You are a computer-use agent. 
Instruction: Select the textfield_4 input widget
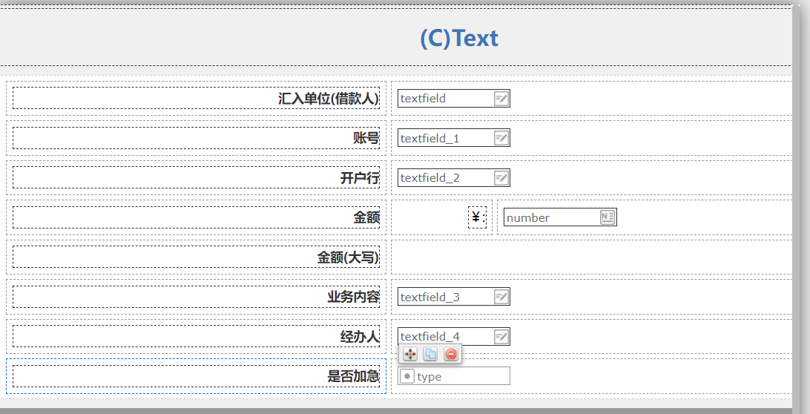[x=453, y=337]
